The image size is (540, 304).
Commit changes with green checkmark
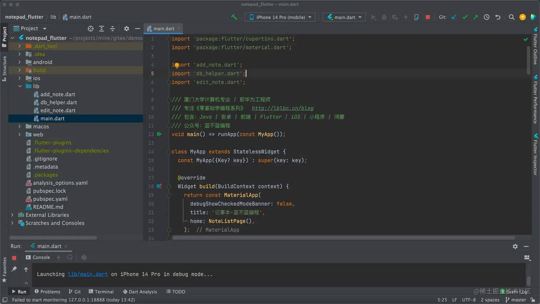click(465, 17)
